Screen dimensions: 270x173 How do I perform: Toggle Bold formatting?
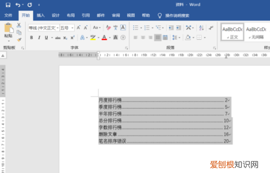pyautogui.click(x=31, y=38)
